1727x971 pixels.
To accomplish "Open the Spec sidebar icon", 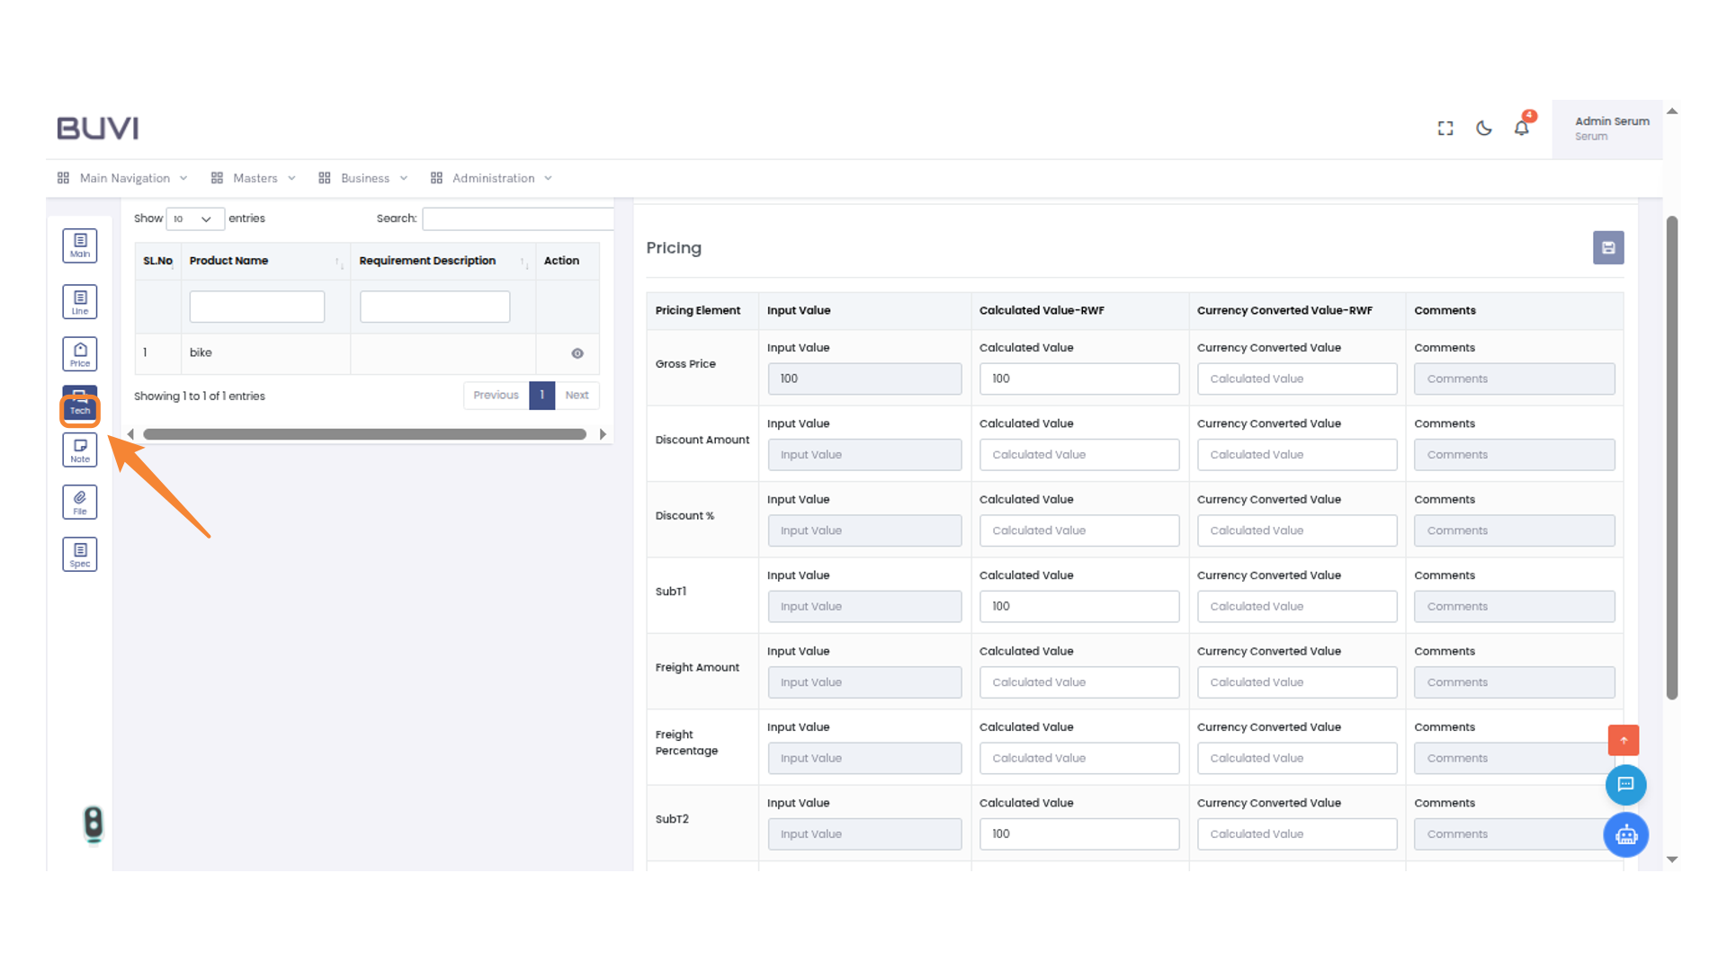I will [x=80, y=554].
